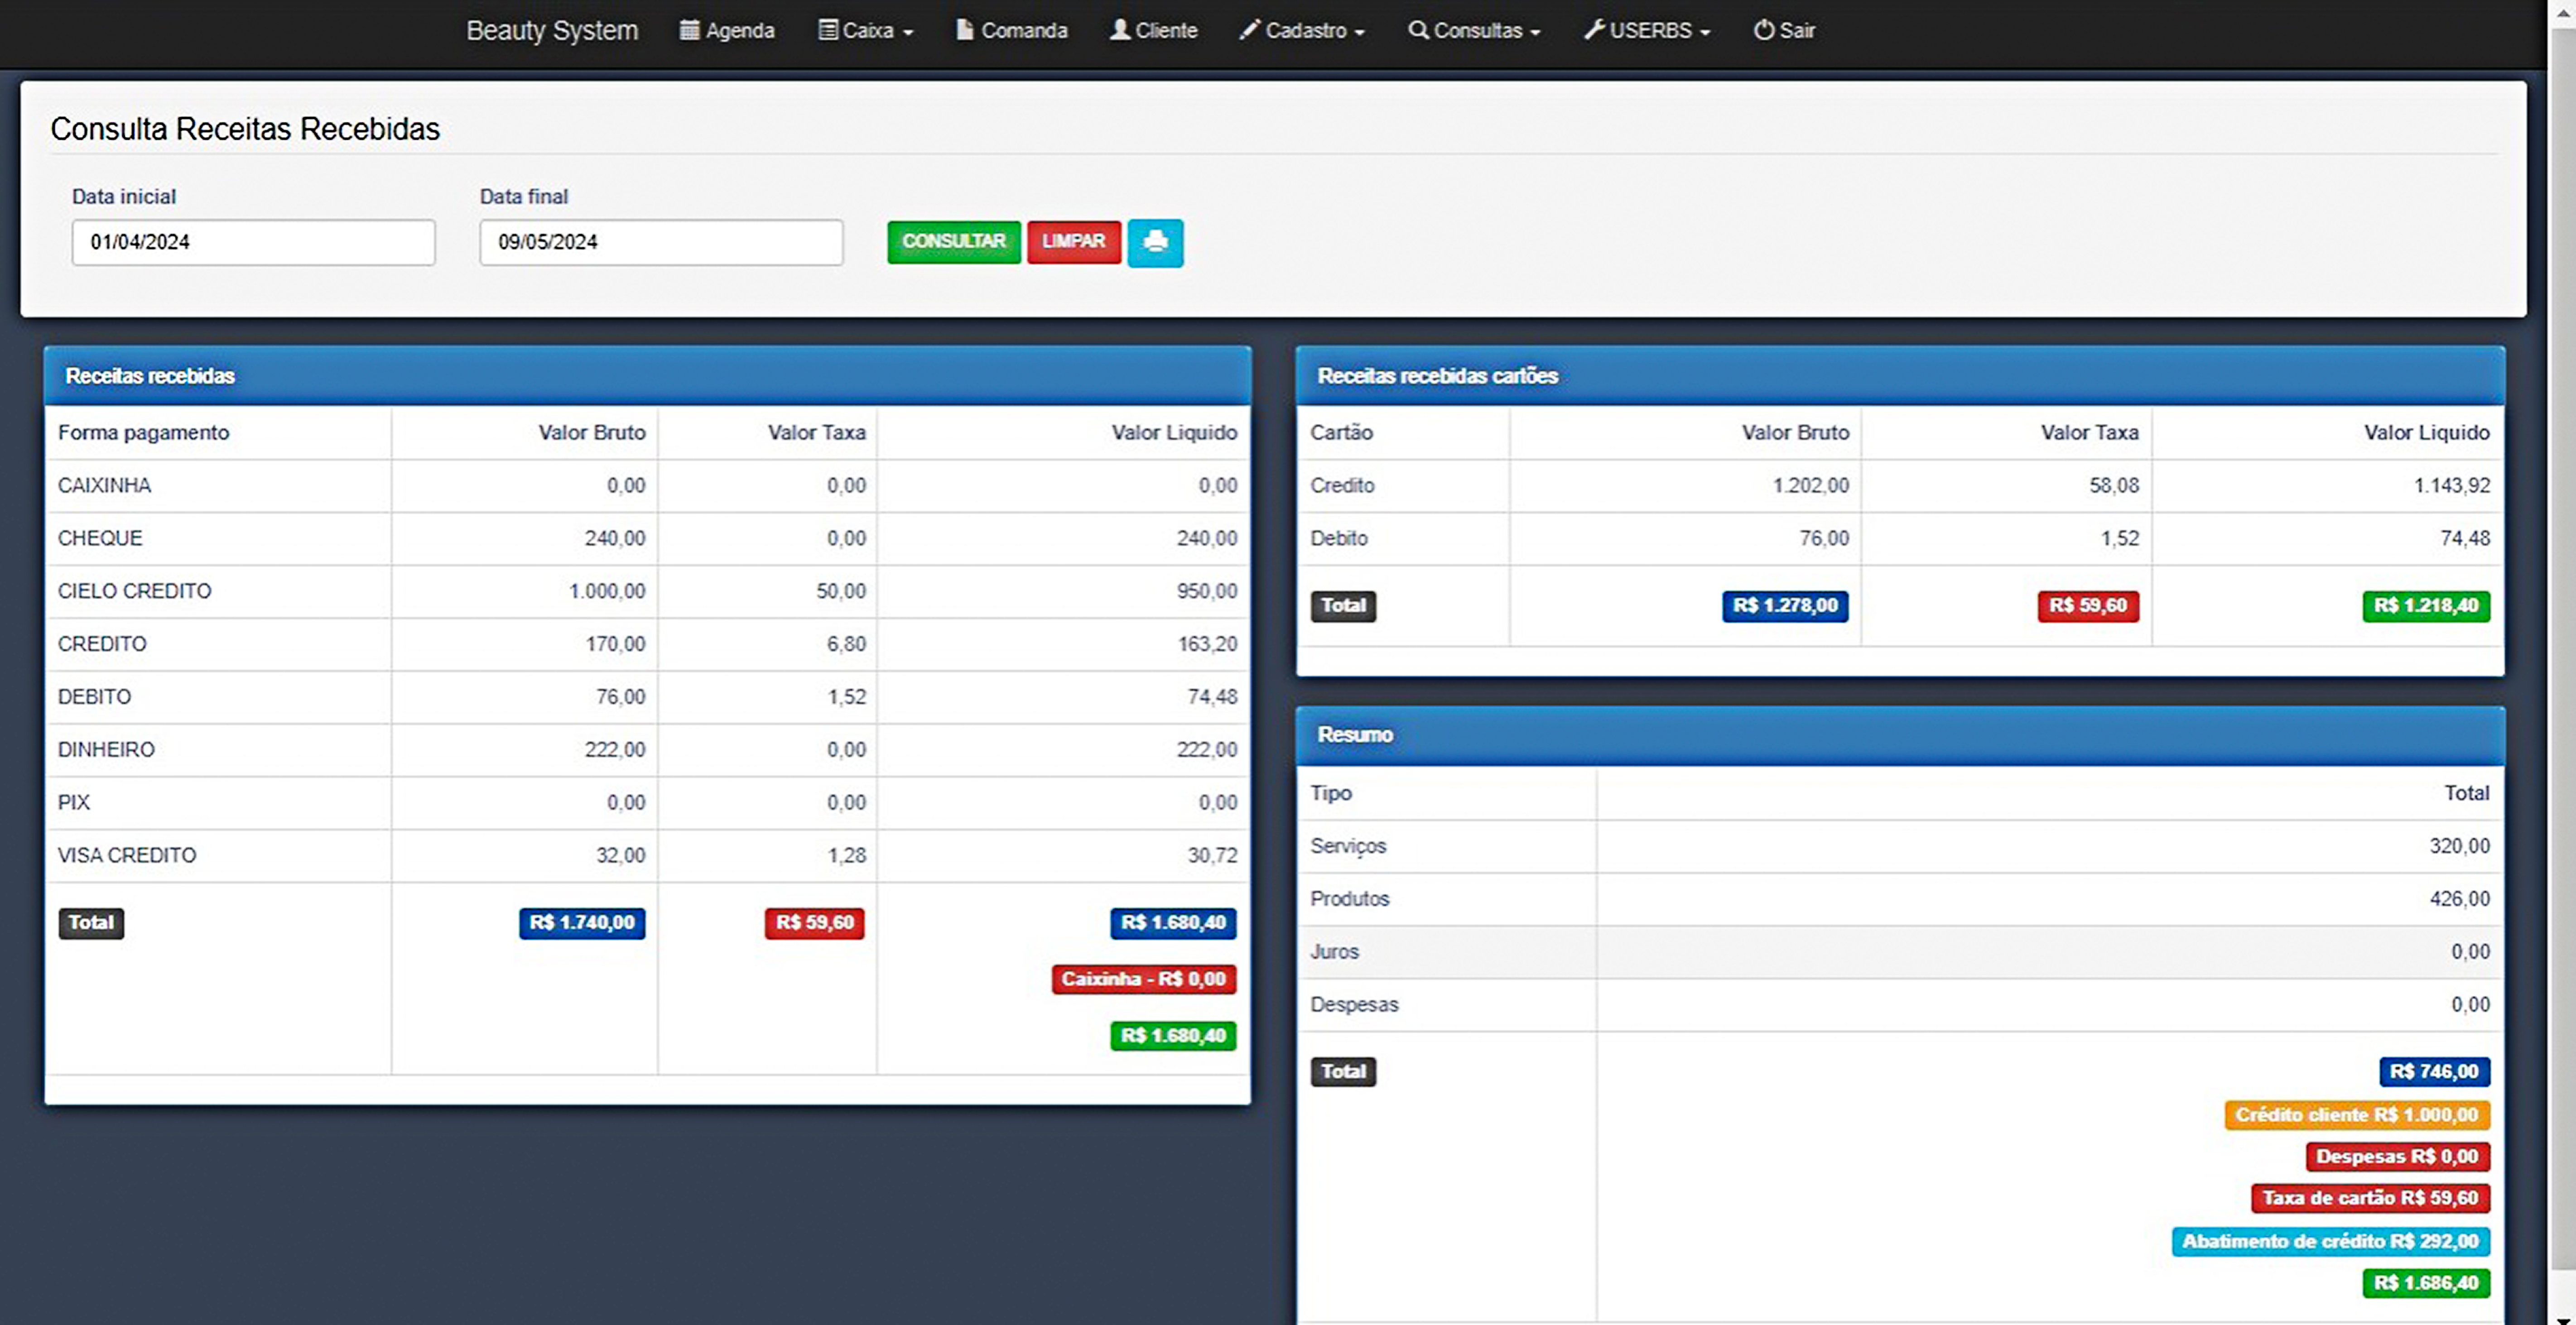Click the CONSULTAR button

tap(954, 242)
